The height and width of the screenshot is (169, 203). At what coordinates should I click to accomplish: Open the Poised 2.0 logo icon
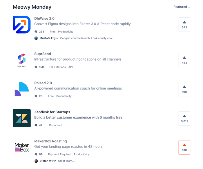click(x=22, y=89)
